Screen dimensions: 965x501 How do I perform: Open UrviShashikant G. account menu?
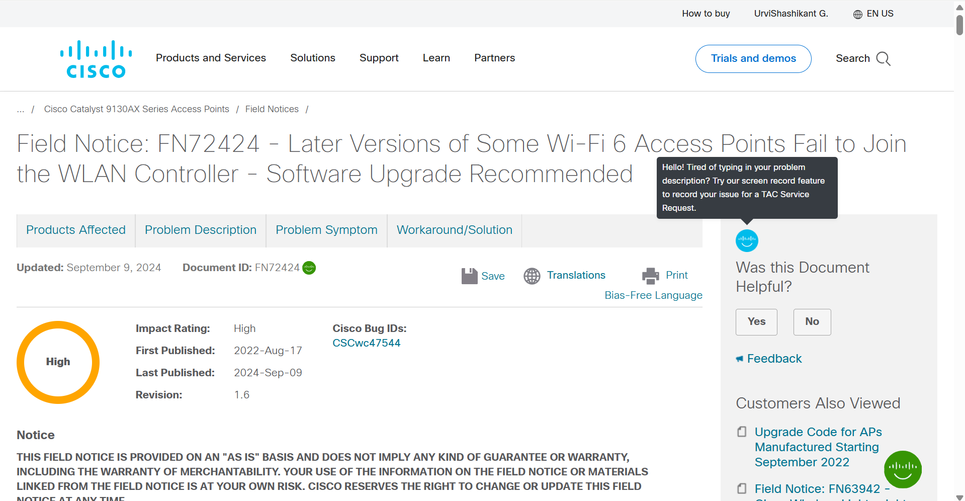tap(791, 14)
